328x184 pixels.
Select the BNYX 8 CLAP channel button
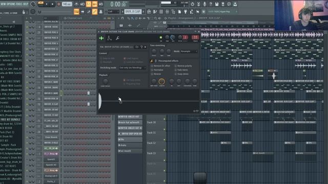[51, 104]
